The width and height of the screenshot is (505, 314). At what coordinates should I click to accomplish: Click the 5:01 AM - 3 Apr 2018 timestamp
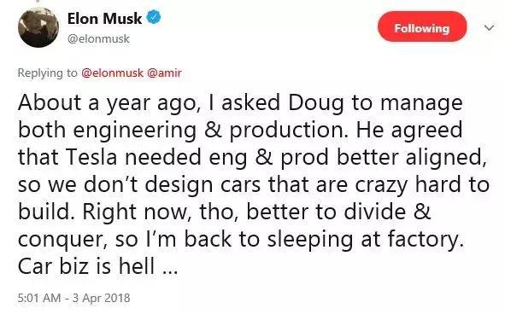coord(74,298)
